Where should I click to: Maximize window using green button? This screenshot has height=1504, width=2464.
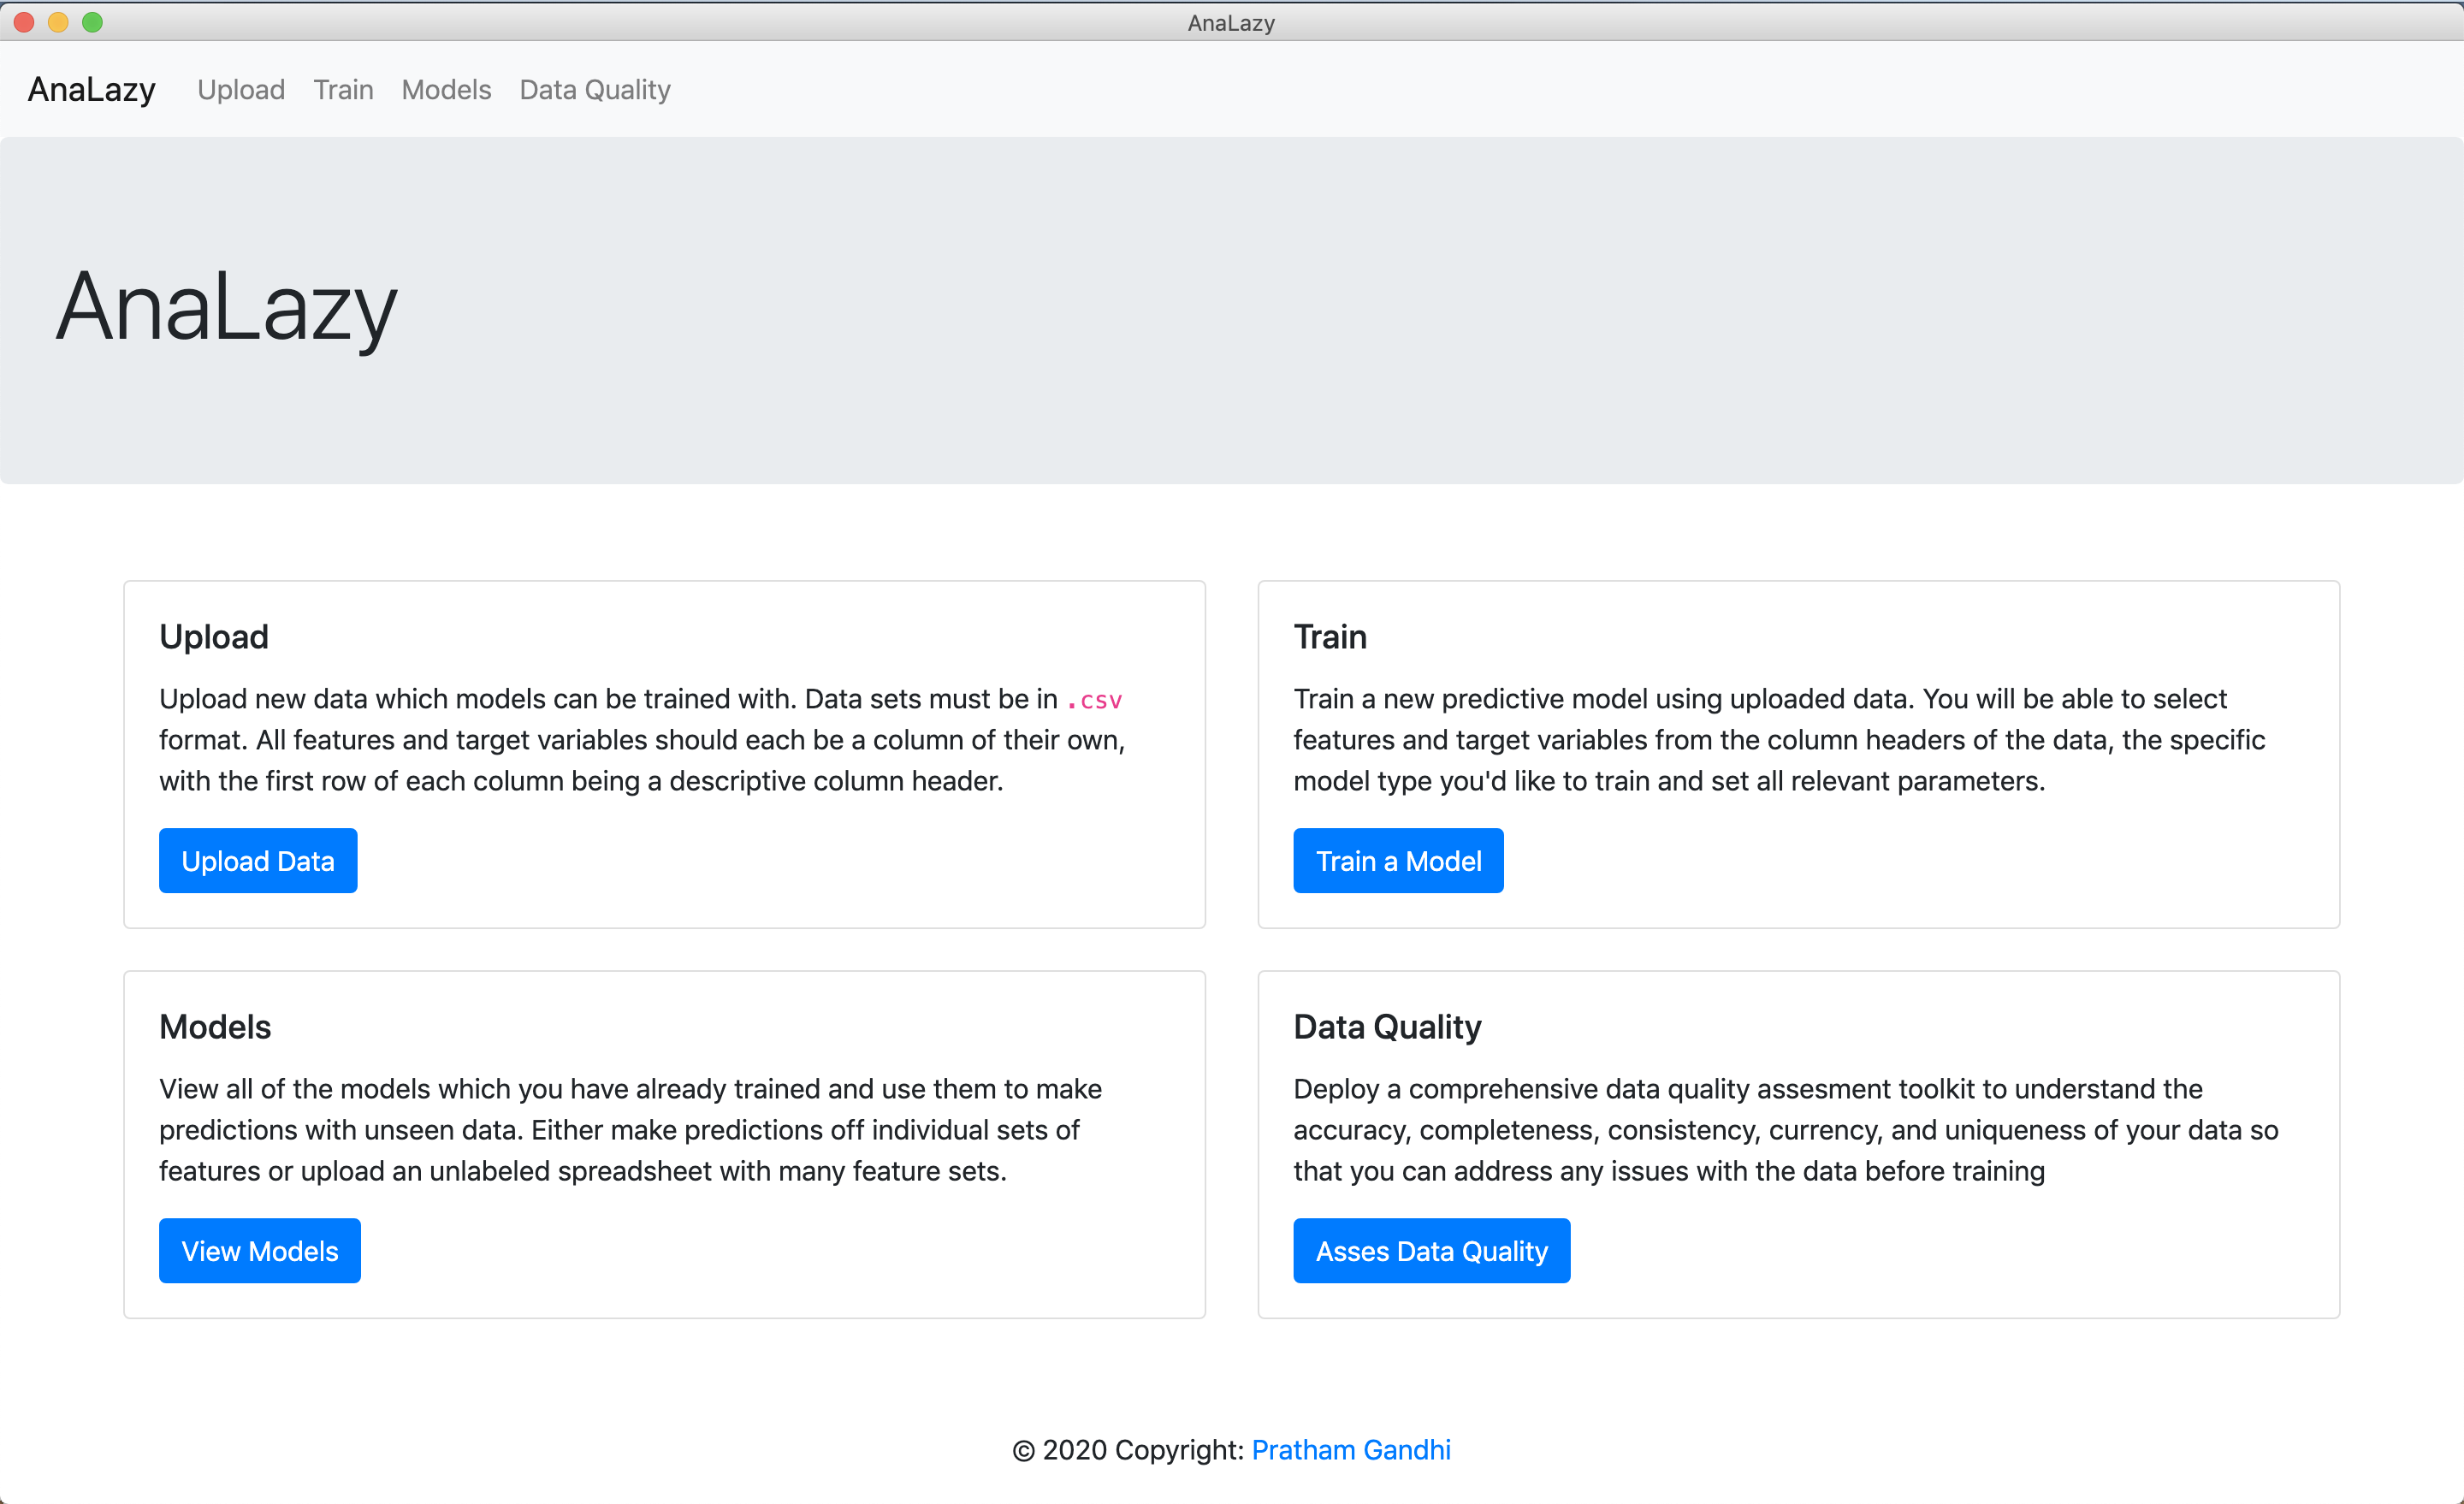point(92,22)
